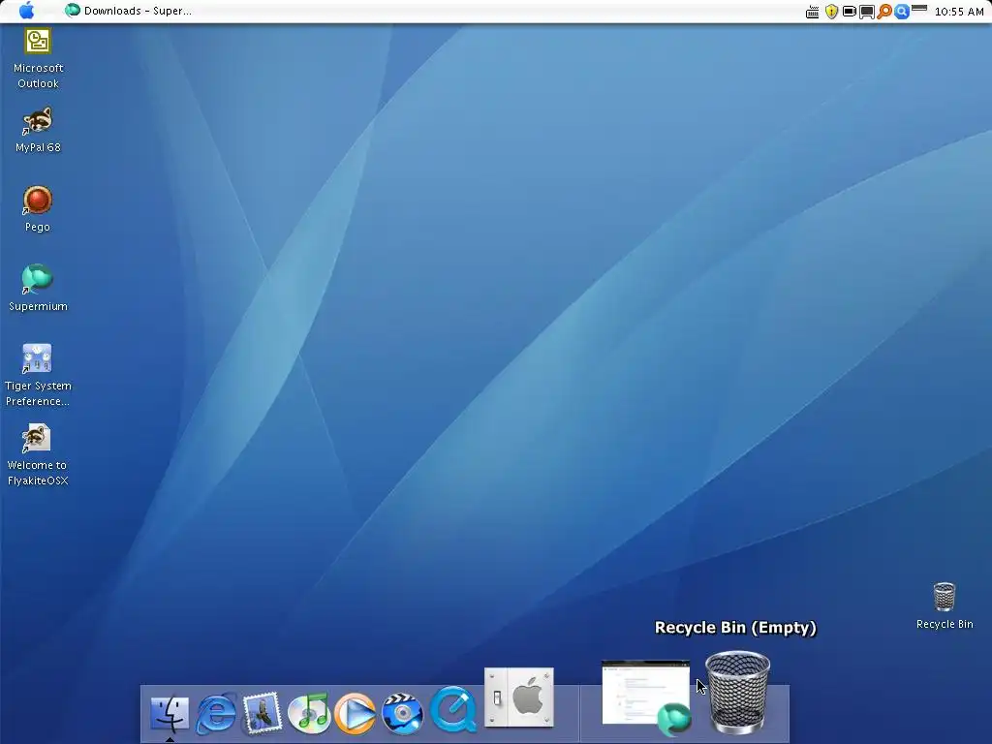Restore the minimized Supermium window thumbnail

coord(646,697)
